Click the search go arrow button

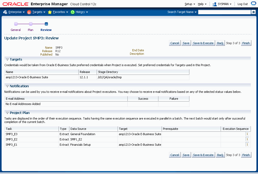[253, 12]
